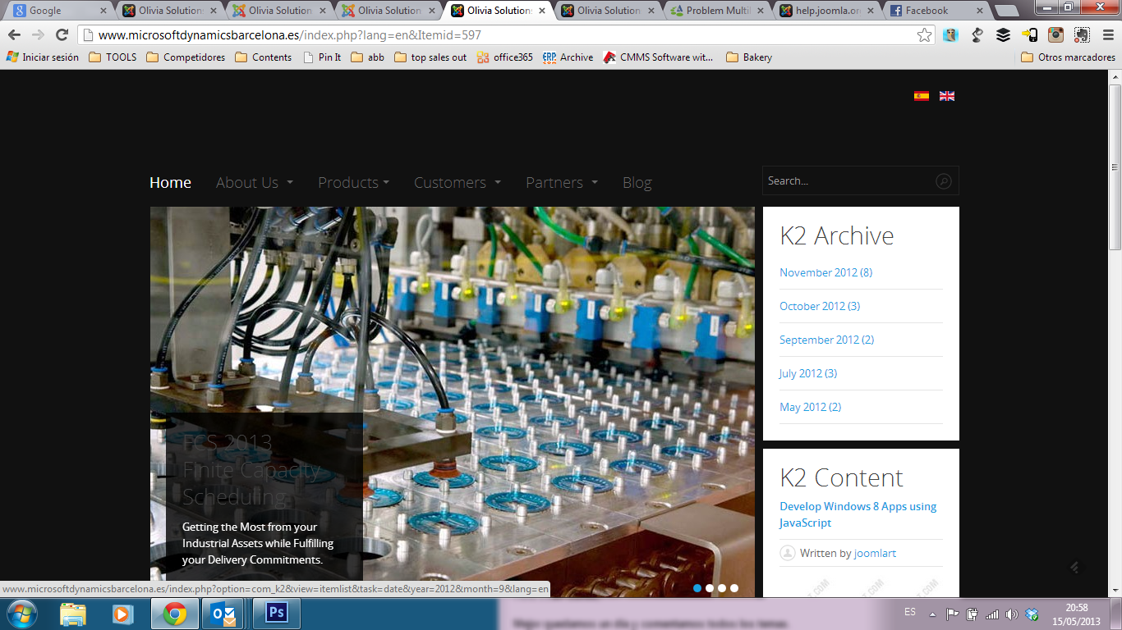Expand the Products menu

354,183
